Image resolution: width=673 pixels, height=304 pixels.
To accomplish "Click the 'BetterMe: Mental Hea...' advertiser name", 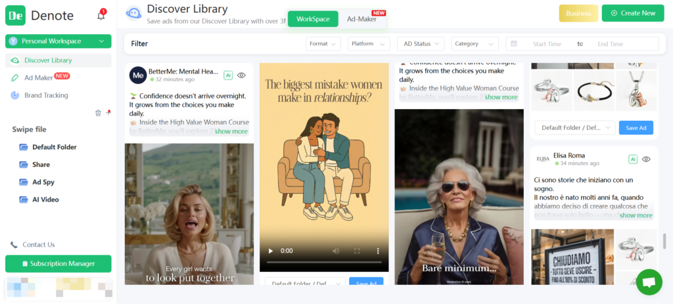I will coord(183,72).
